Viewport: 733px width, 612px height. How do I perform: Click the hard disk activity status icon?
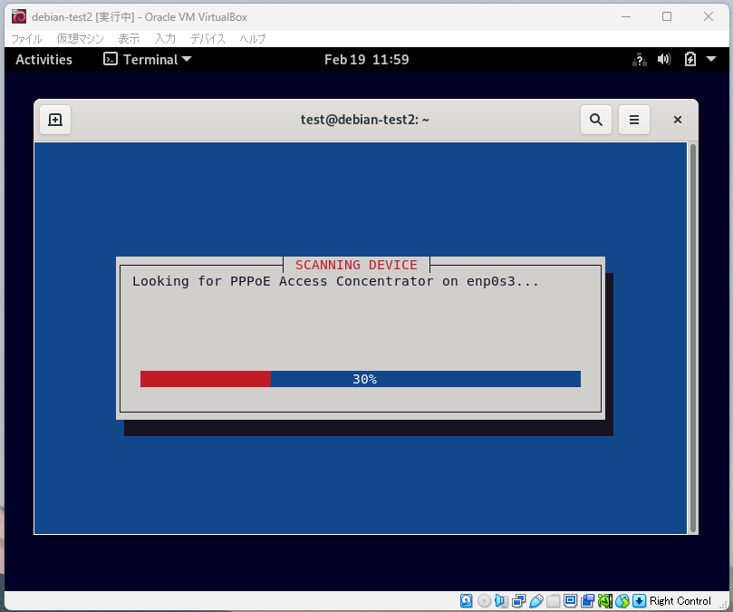tap(466, 601)
